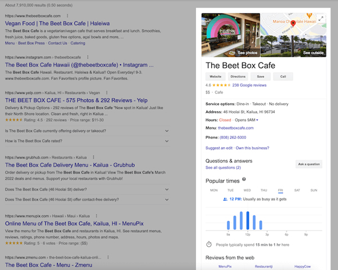Open 238 Google reviews link

pyautogui.click(x=249, y=85)
